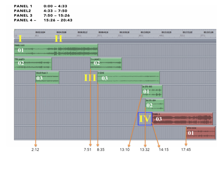Click the '4:33 – 7:50' time range
221x171 pixels.
click(55, 11)
